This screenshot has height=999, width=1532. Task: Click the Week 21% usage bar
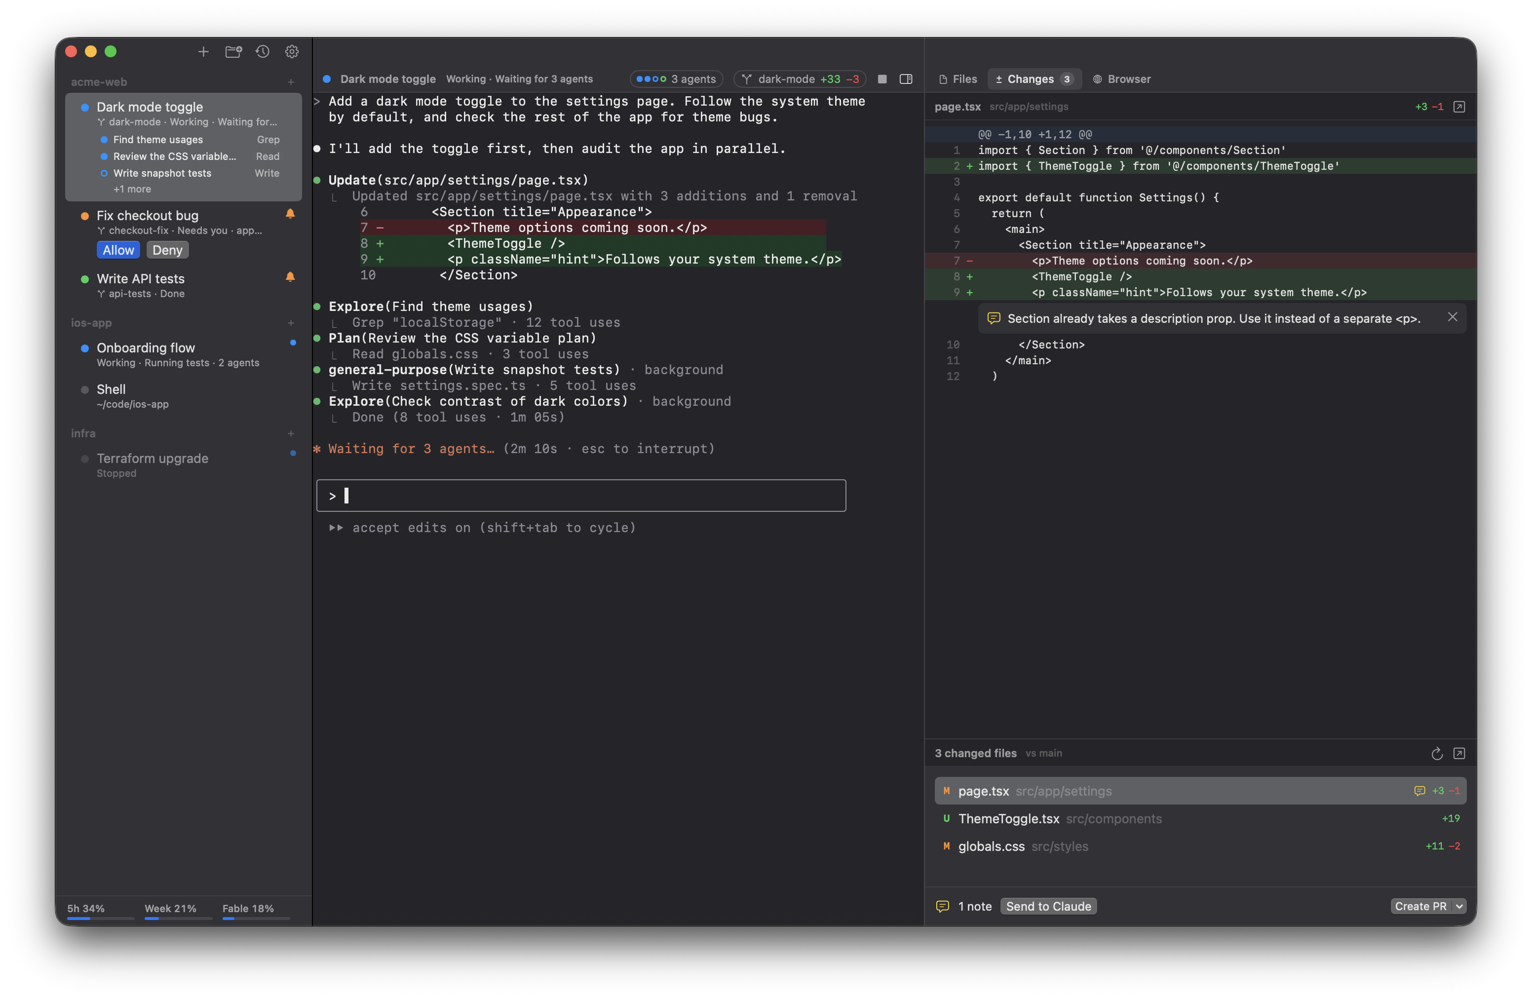pos(178,912)
